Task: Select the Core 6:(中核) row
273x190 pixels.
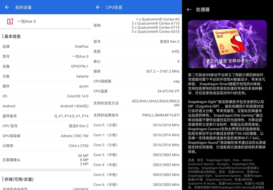Action: pos(136,185)
